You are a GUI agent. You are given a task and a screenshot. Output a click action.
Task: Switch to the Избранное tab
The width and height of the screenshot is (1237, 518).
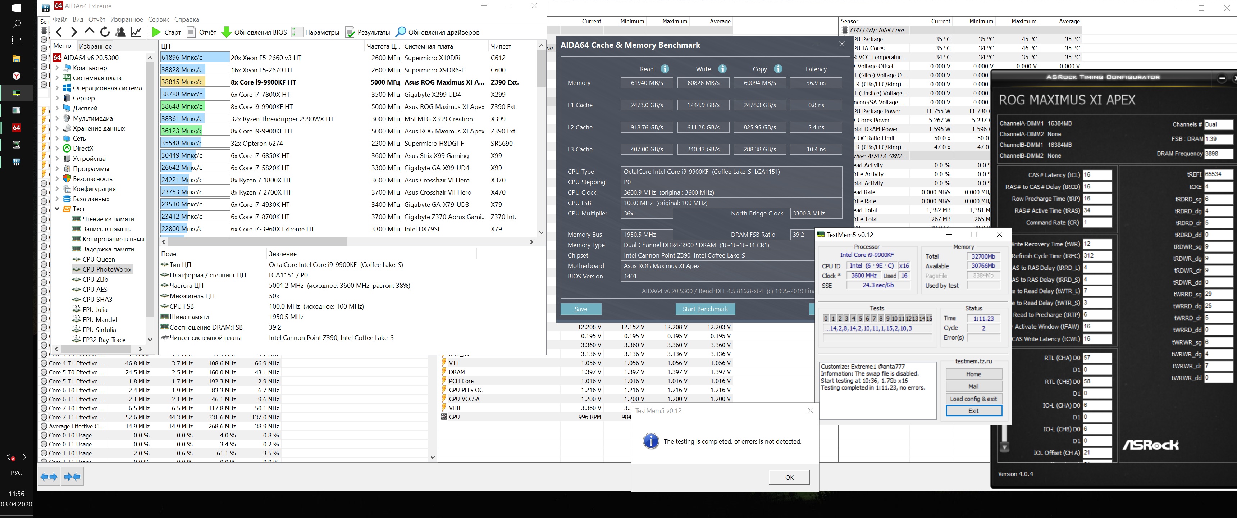95,46
